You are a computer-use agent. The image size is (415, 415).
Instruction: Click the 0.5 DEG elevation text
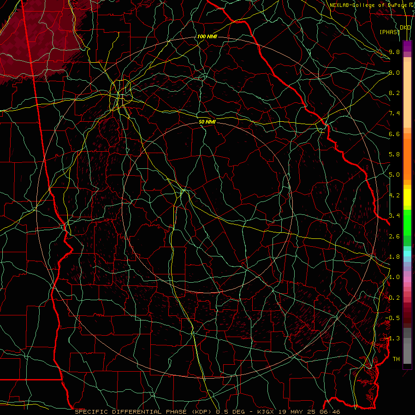(x=231, y=412)
